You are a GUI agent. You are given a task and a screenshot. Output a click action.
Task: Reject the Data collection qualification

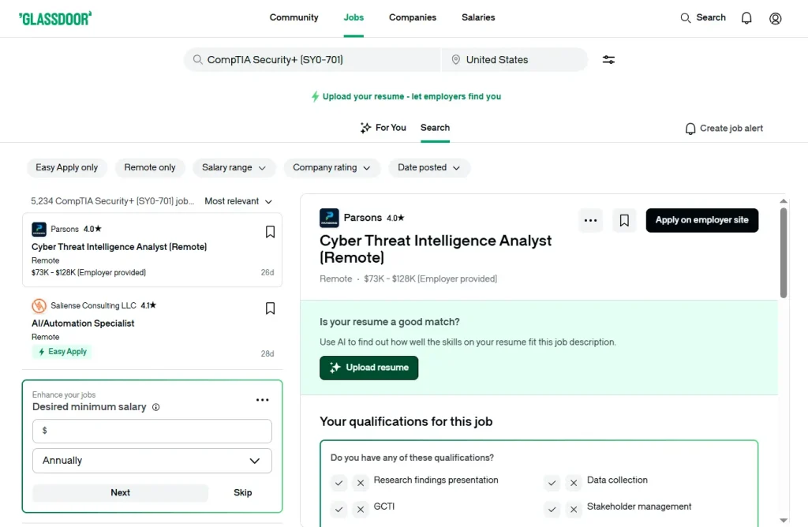click(x=574, y=483)
